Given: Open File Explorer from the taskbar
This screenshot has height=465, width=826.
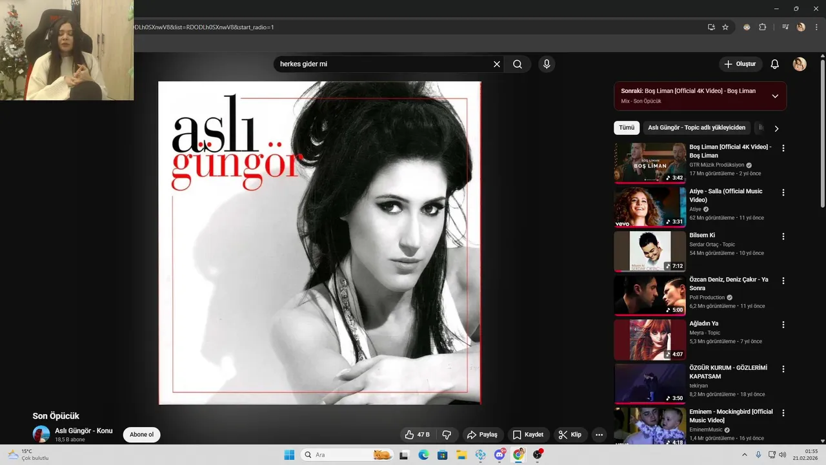Looking at the screenshot, I should 461,455.
